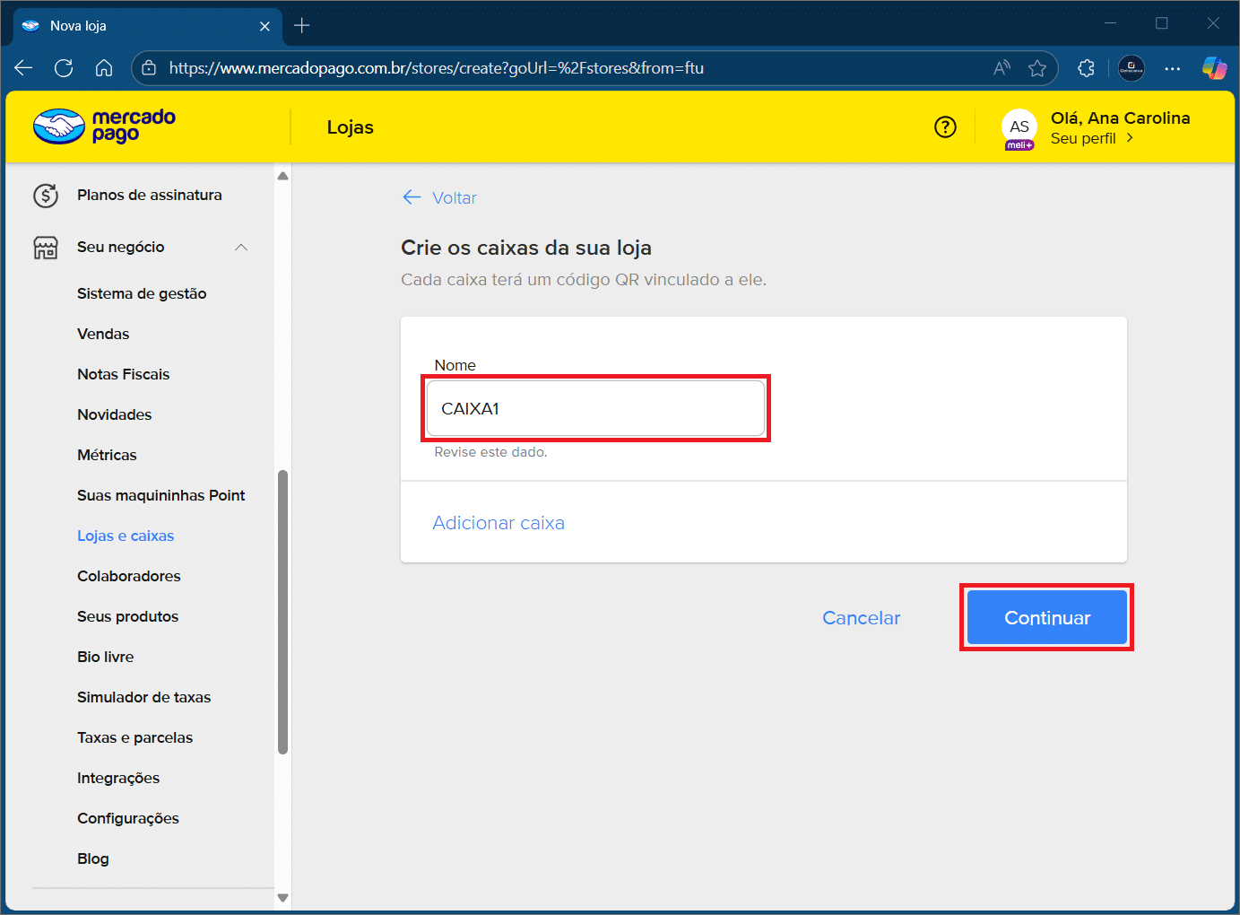Click the Mercado Pago logo
The image size is (1240, 915).
[104, 126]
